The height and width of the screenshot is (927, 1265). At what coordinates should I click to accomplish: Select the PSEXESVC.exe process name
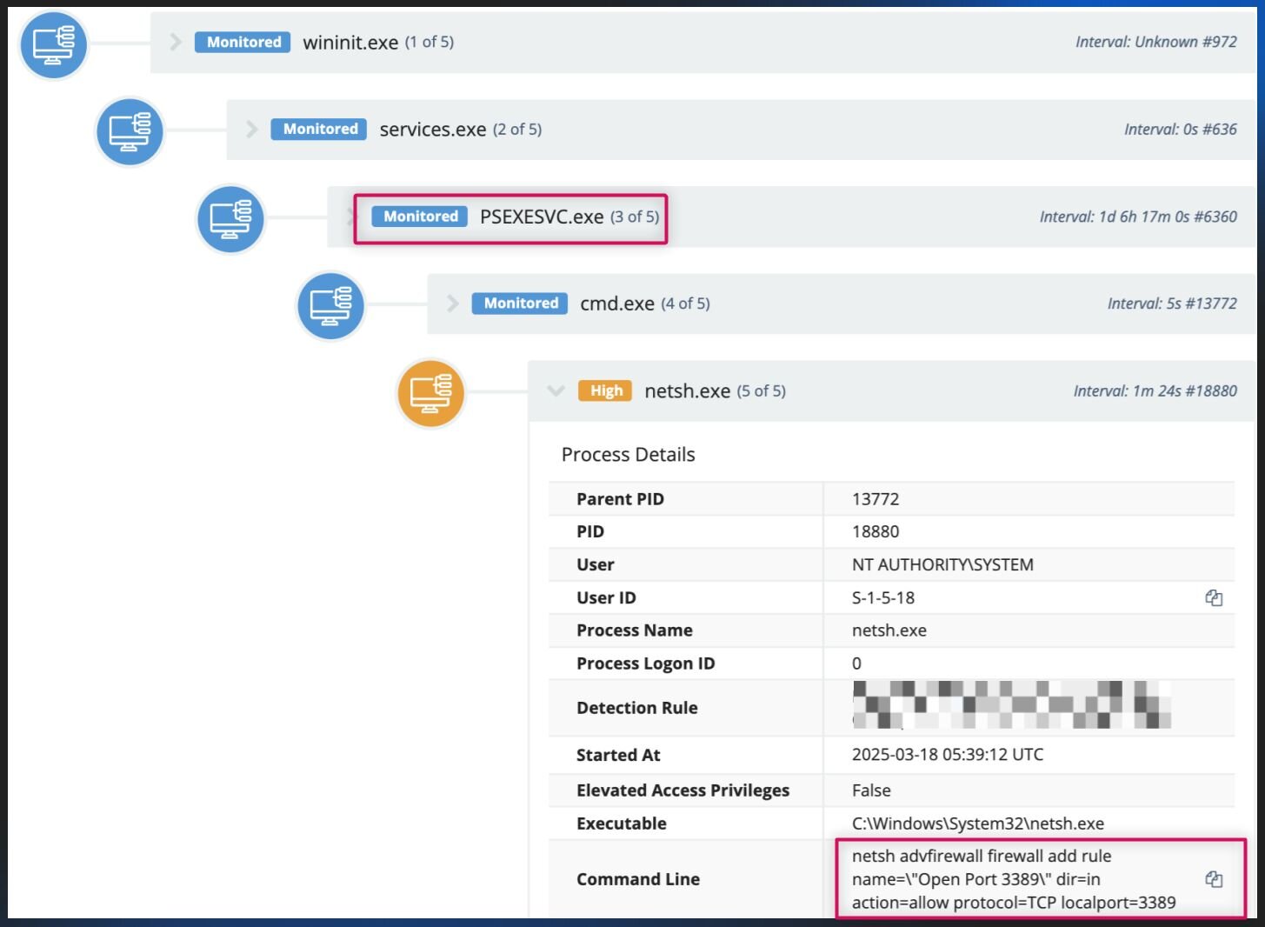[542, 217]
